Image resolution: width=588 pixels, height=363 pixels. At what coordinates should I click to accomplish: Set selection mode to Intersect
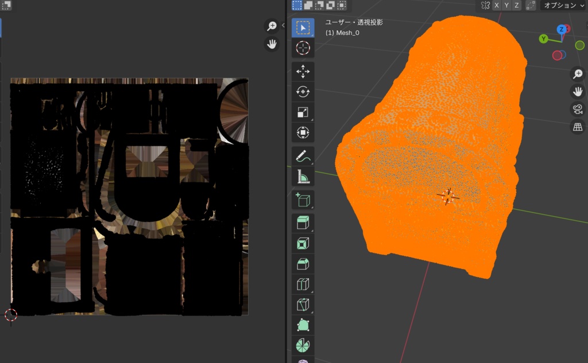[x=342, y=5]
